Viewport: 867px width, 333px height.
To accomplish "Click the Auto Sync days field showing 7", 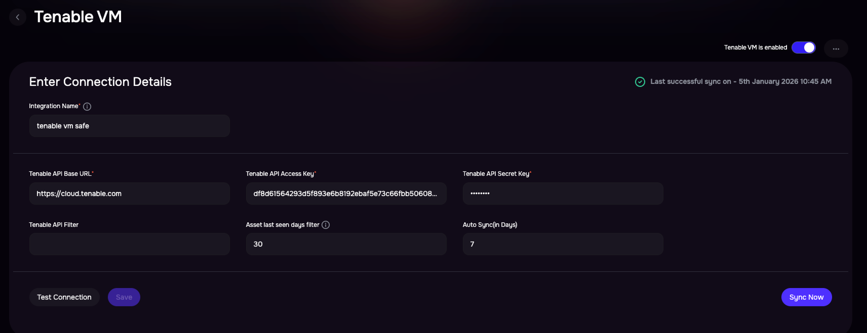I will 563,244.
